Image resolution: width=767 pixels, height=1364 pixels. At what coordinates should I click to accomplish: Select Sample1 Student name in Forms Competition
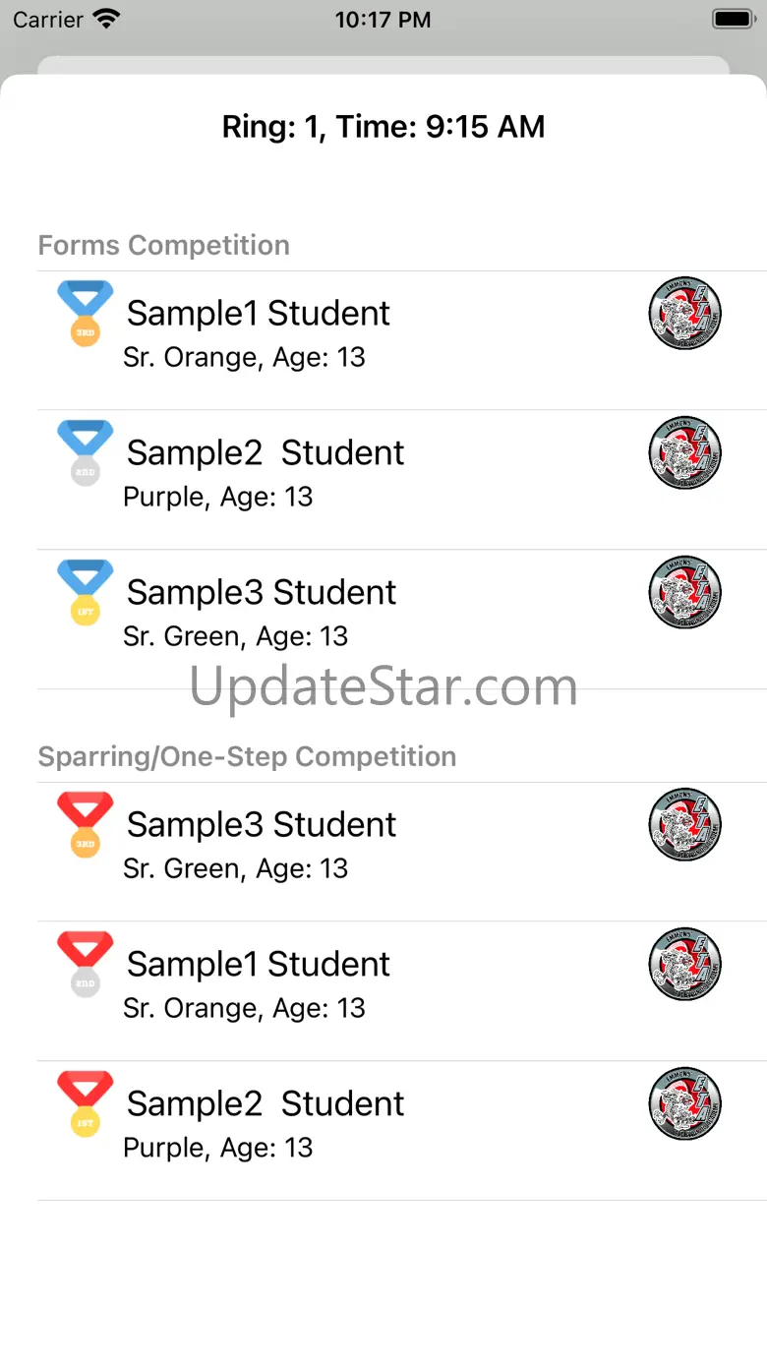click(x=259, y=313)
